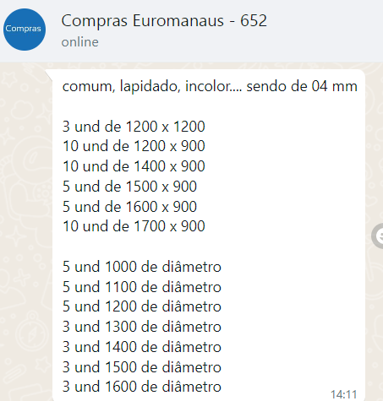Click the 14:11 message timestamp
Viewport: 383px width, 401px height.
pos(343,394)
